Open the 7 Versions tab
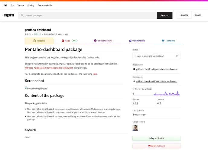The height and width of the screenshot is (155, 208). click(168, 41)
